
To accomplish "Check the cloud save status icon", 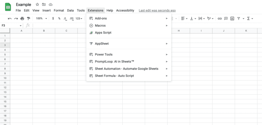I will [51, 5].
